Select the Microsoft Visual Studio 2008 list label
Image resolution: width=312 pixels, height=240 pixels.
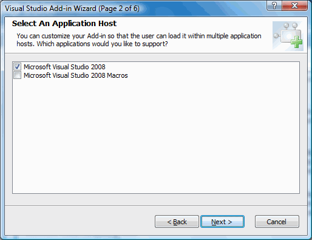coord(64,67)
